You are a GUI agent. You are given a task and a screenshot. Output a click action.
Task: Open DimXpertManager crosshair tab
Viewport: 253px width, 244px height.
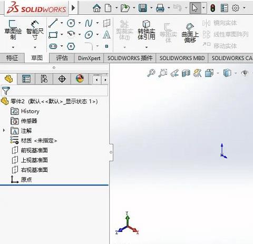pos(62,79)
